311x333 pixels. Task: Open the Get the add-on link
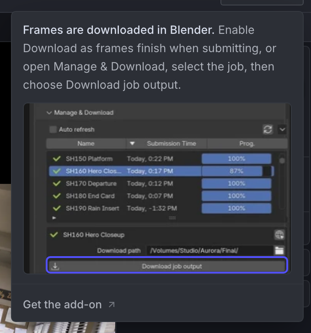coord(69,305)
